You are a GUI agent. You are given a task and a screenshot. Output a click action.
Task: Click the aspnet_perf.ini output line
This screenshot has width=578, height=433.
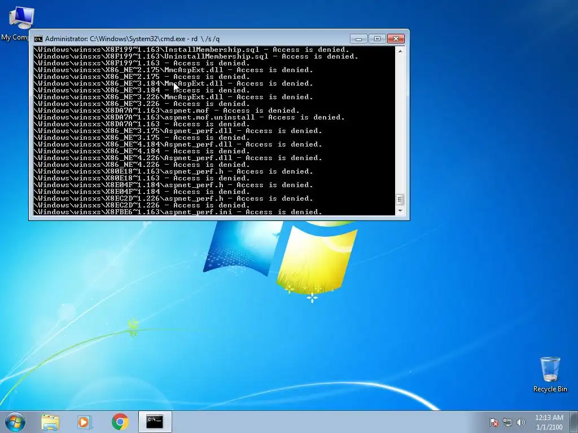[178, 212]
